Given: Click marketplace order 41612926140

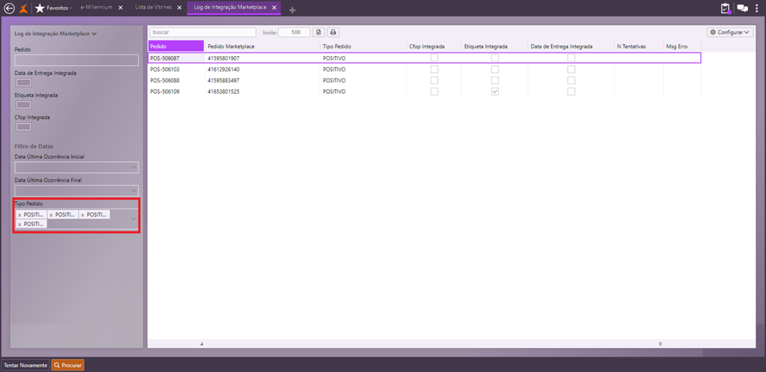Looking at the screenshot, I should pyautogui.click(x=224, y=69).
